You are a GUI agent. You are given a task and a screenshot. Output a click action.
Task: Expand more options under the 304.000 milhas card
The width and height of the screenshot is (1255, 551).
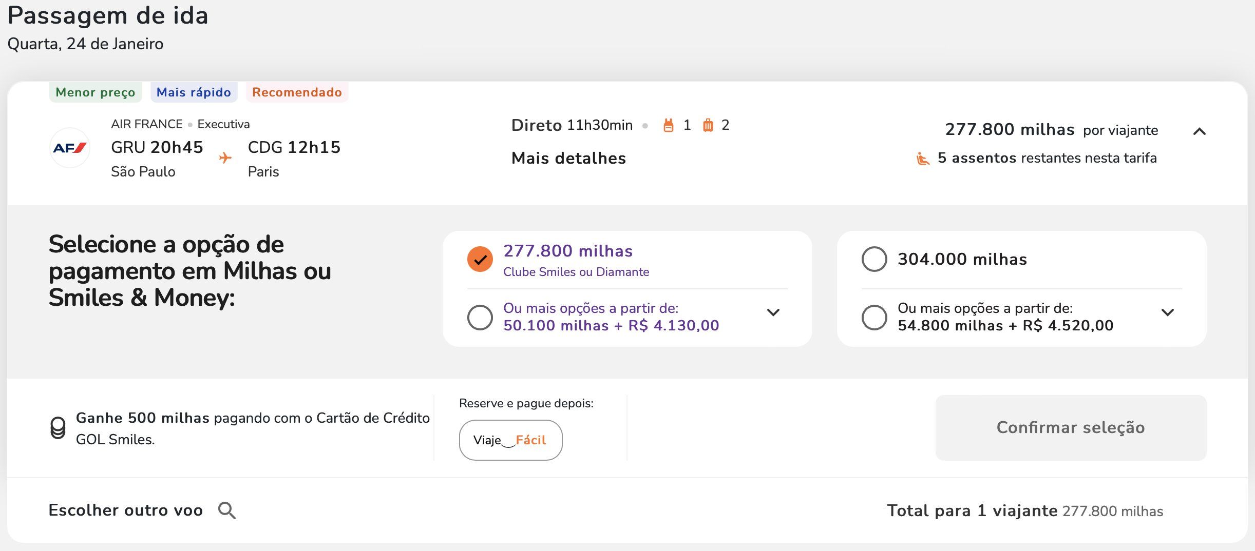tap(1168, 312)
